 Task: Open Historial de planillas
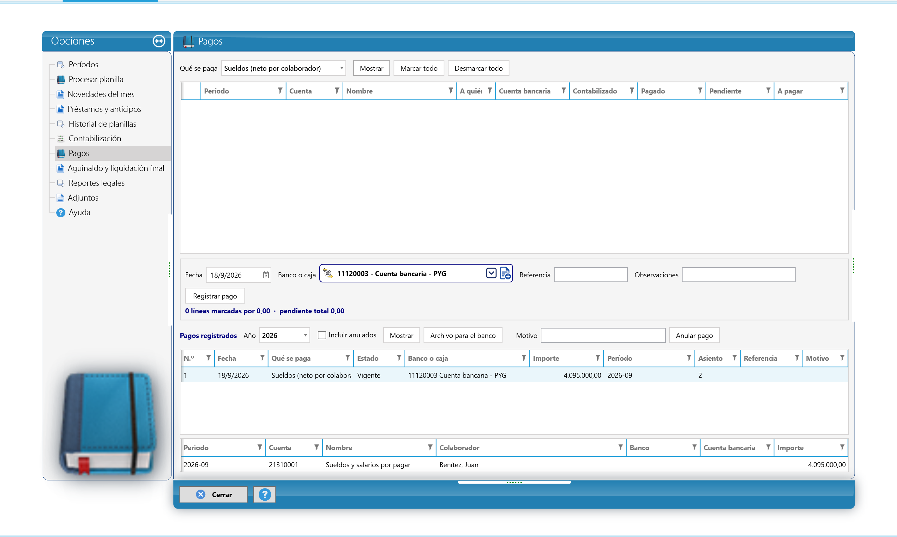point(102,124)
